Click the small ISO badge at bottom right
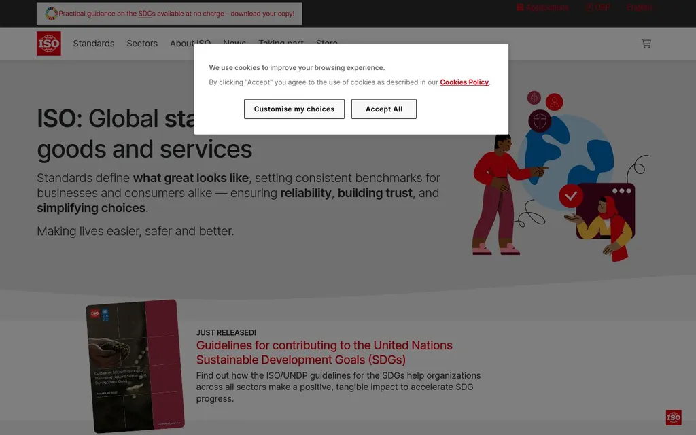Screen dimensions: 696x435 pos(673,417)
